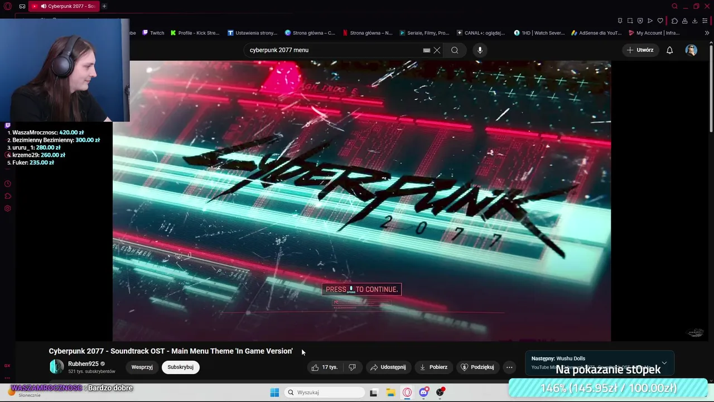Click the Opera flow send icon
This screenshot has height=402, width=714.
coord(650,21)
